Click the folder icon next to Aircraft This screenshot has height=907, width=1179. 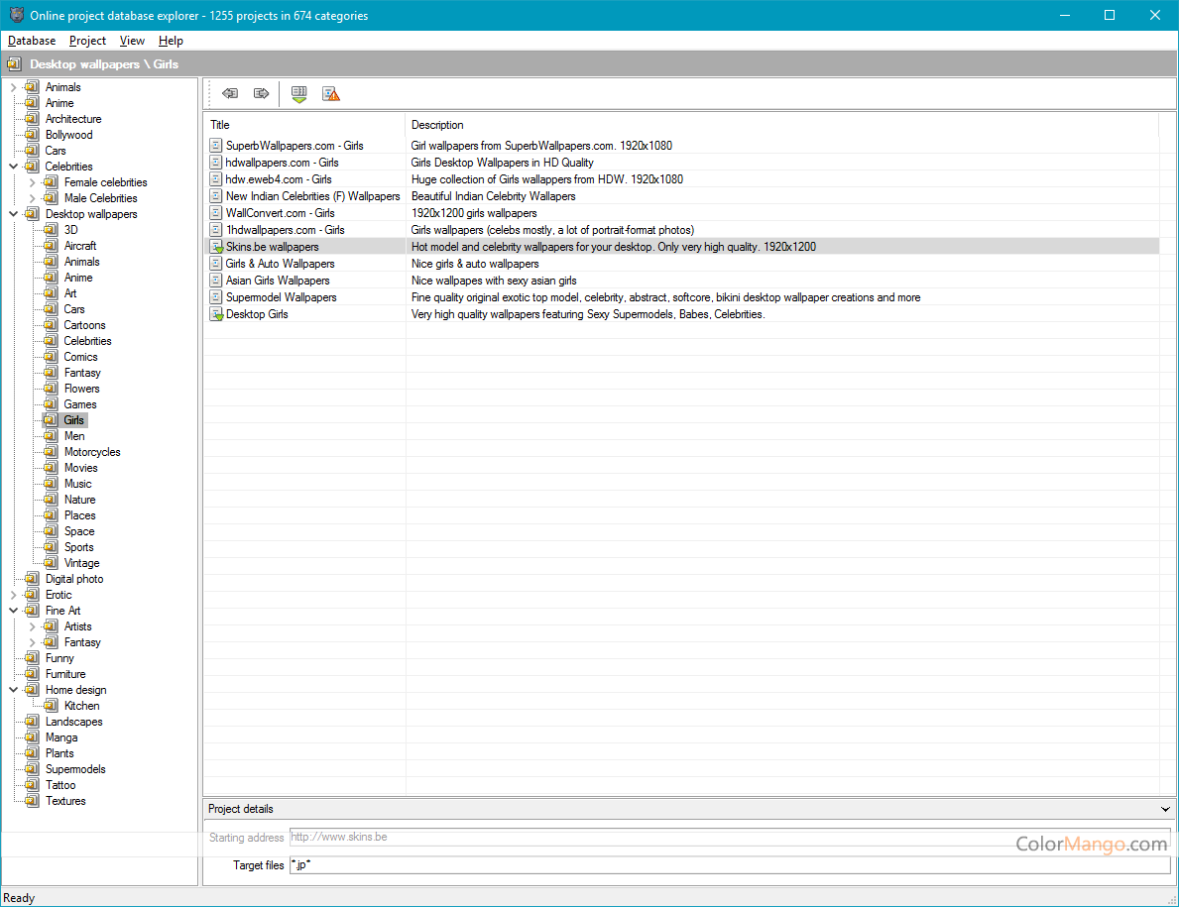51,246
